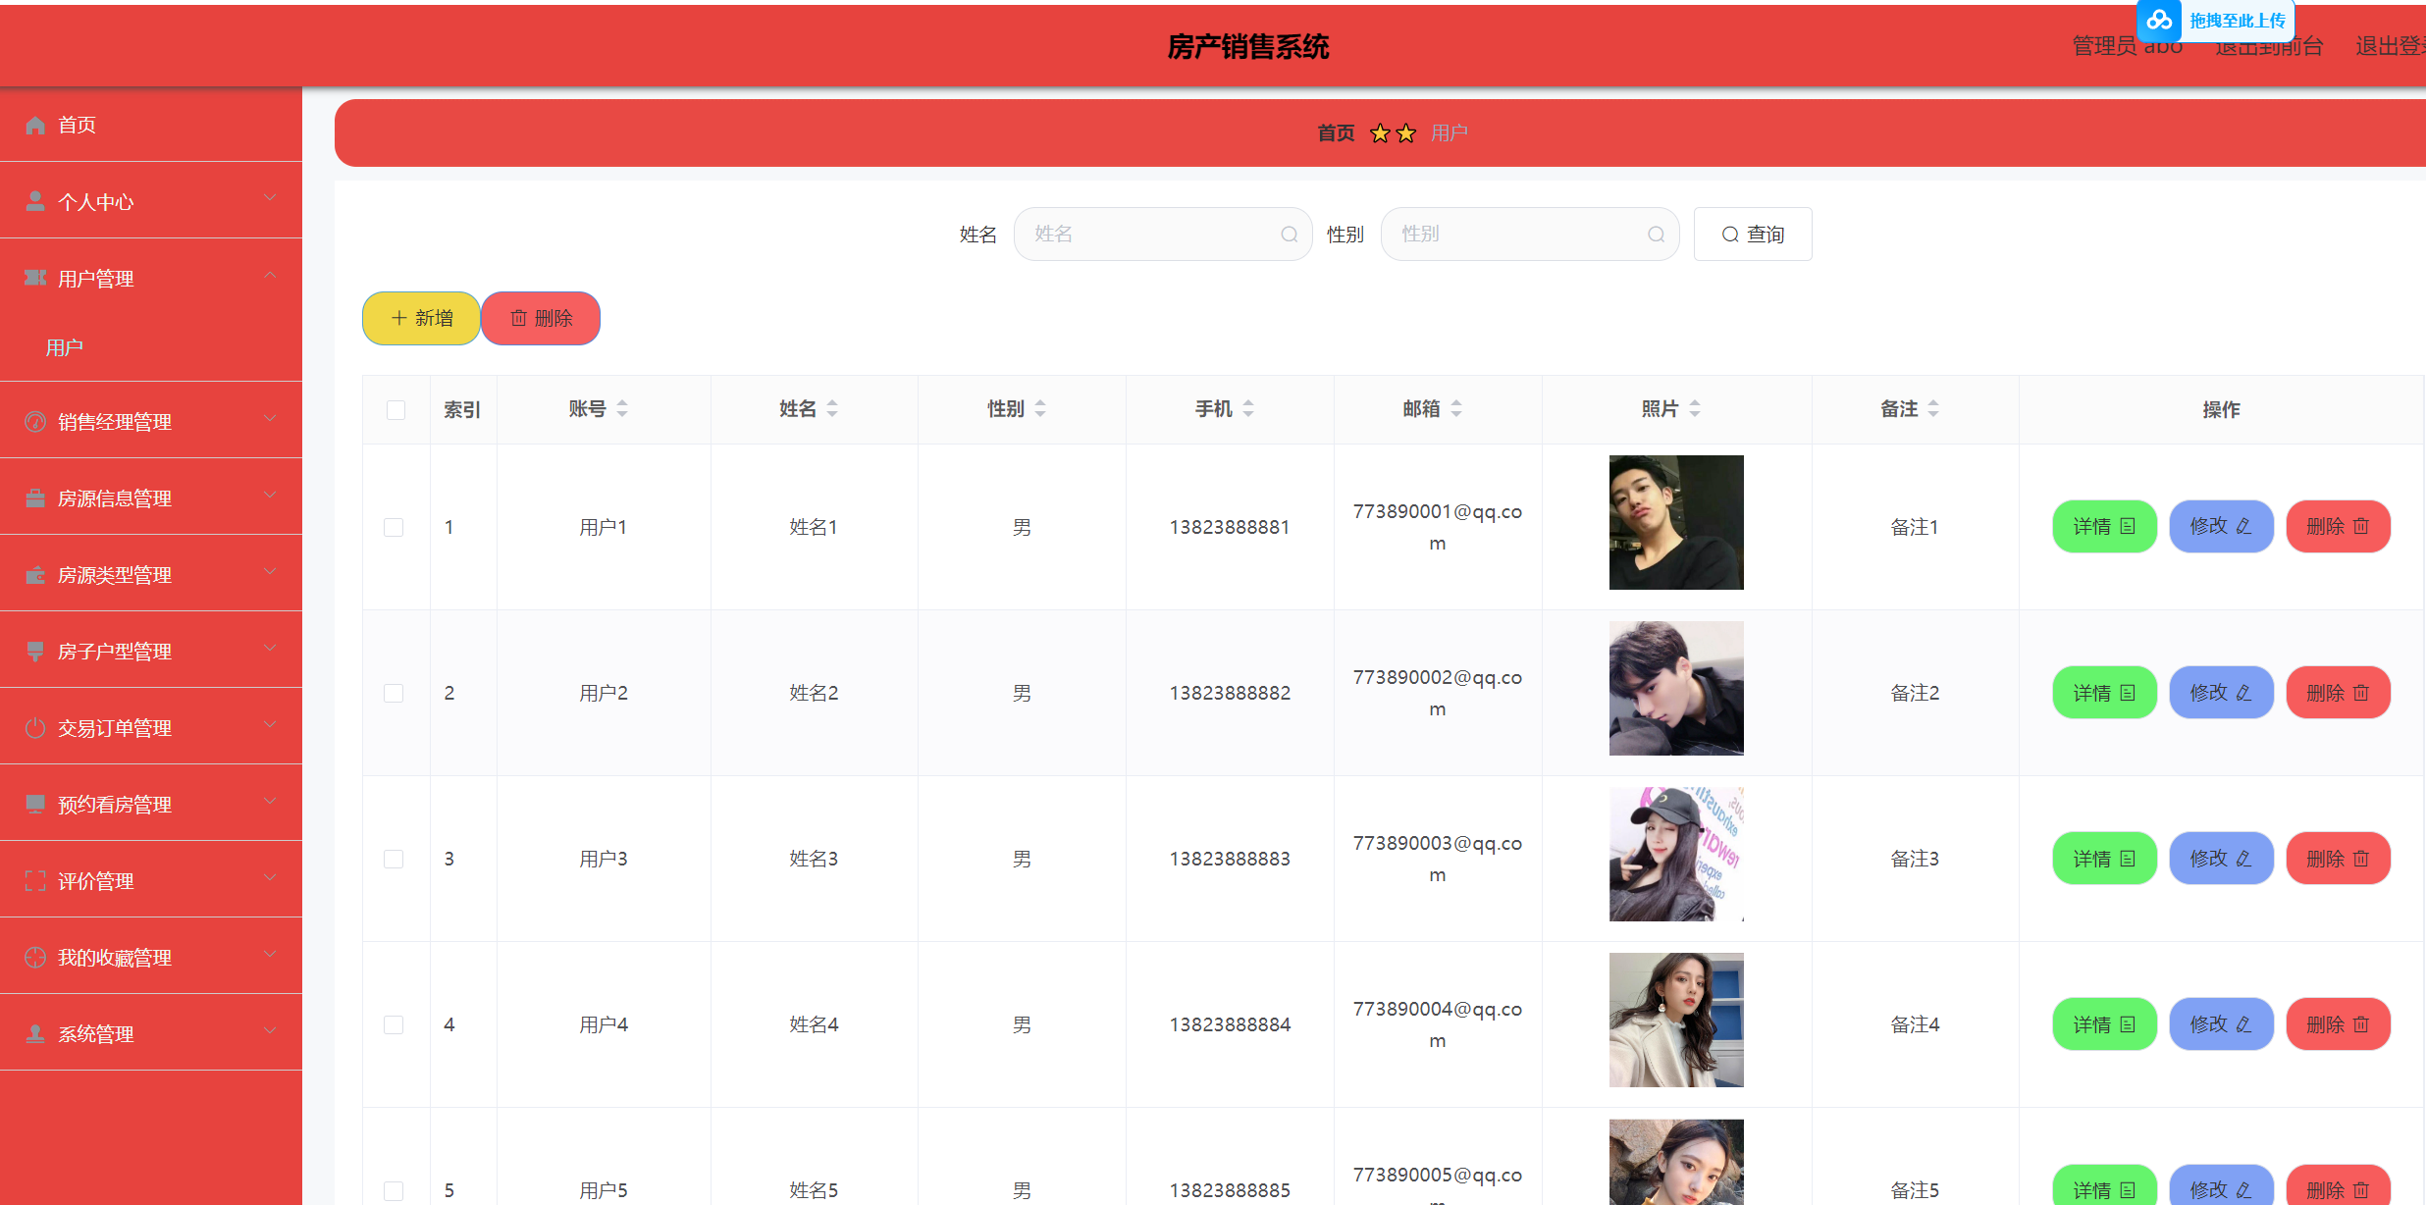Select the checkbox for row 用户3

(x=394, y=859)
